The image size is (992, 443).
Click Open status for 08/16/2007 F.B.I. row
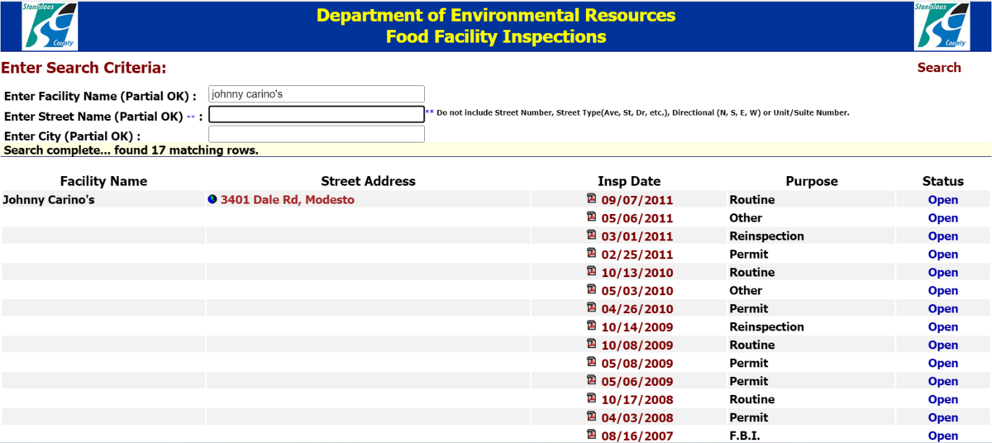point(943,436)
